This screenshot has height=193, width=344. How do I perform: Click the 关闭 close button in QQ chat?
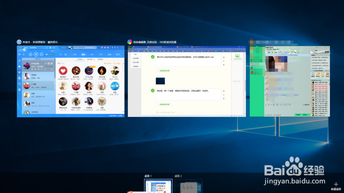(298, 115)
